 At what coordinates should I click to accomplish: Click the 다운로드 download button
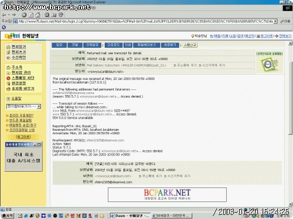pos(114,45)
